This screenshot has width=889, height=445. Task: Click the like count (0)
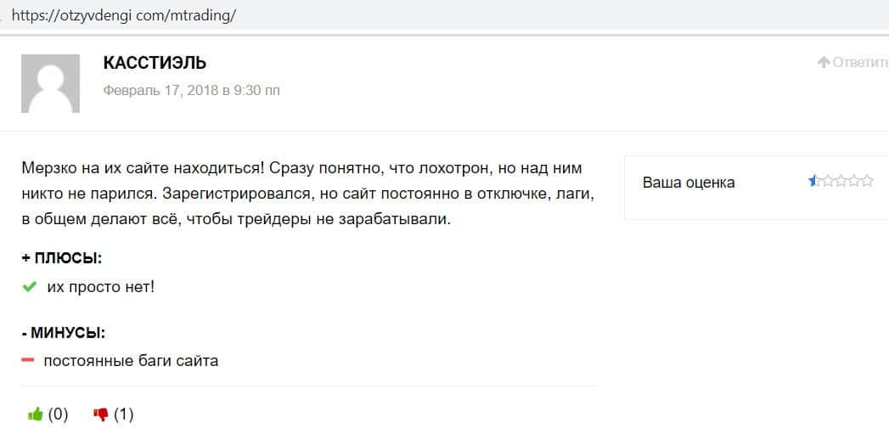(58, 414)
